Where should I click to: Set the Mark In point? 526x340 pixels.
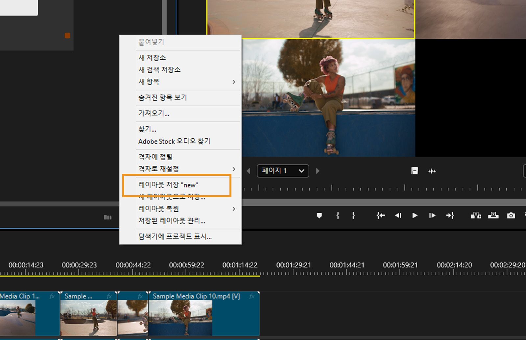[x=338, y=216]
